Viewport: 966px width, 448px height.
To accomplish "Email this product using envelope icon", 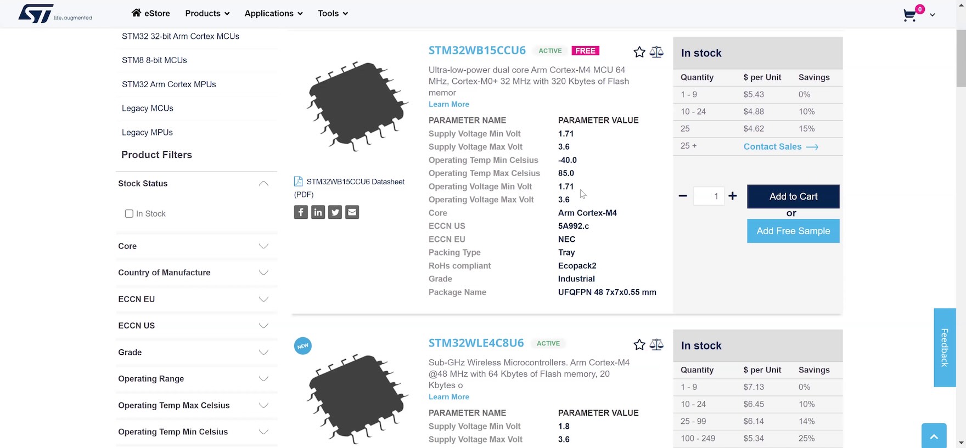I will click(x=352, y=212).
